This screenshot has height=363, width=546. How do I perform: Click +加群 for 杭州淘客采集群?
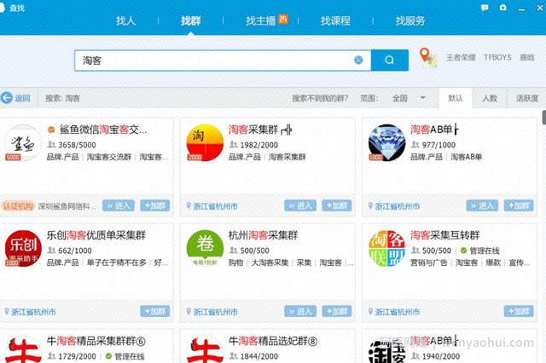click(x=337, y=311)
